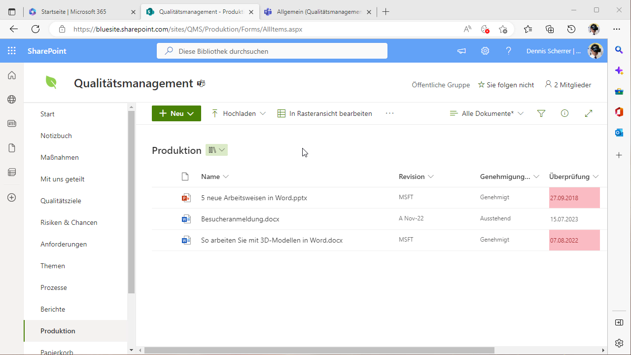The width and height of the screenshot is (631, 355).
Task: Click the help question mark icon
Action: point(508,51)
